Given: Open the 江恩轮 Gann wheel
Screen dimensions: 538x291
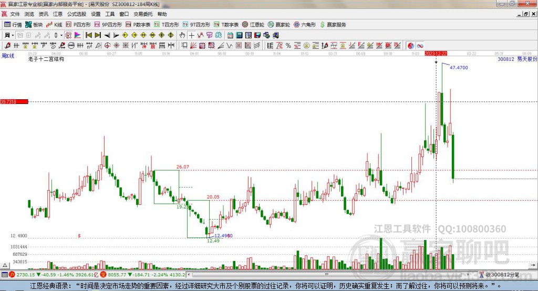Looking at the screenshot, I should click(253, 25).
